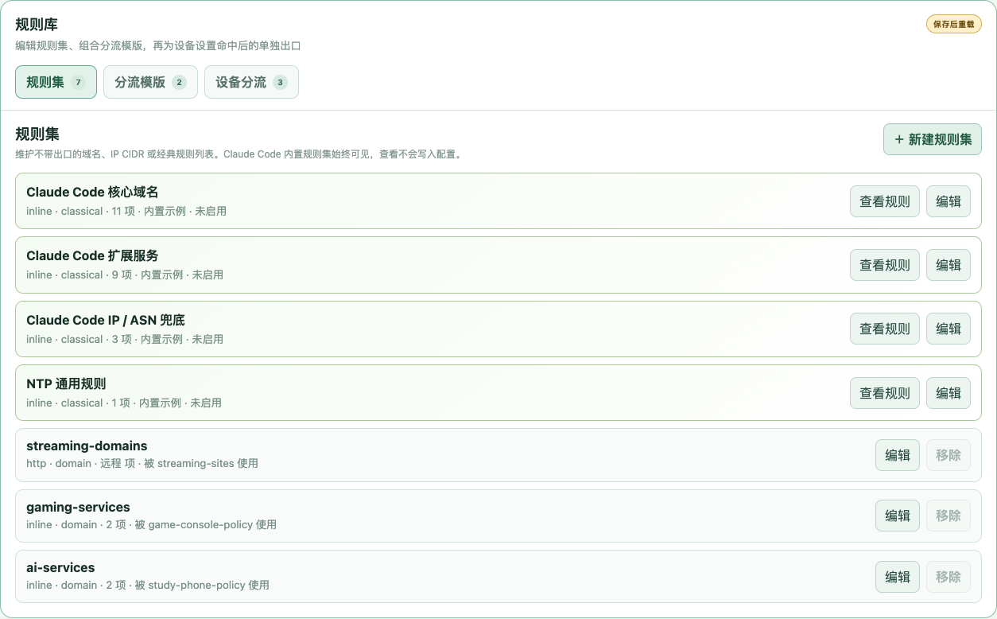Click the count badge 7 on 规则集 tab
The width and height of the screenshot is (997, 619).
[x=78, y=82]
